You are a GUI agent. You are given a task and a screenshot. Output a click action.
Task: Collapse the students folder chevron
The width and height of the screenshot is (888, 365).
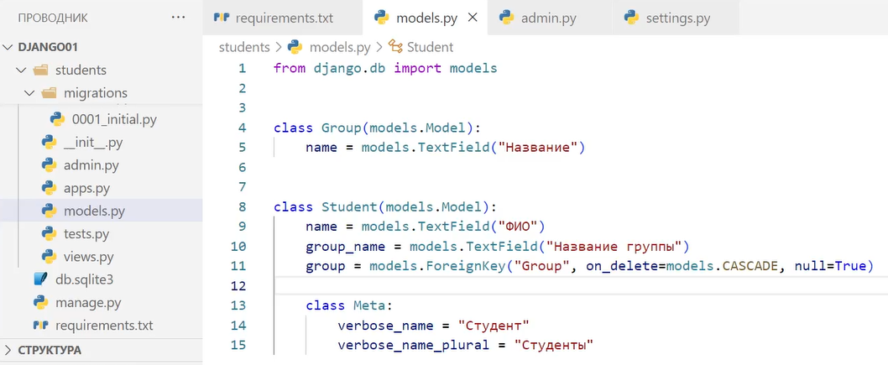click(x=21, y=70)
